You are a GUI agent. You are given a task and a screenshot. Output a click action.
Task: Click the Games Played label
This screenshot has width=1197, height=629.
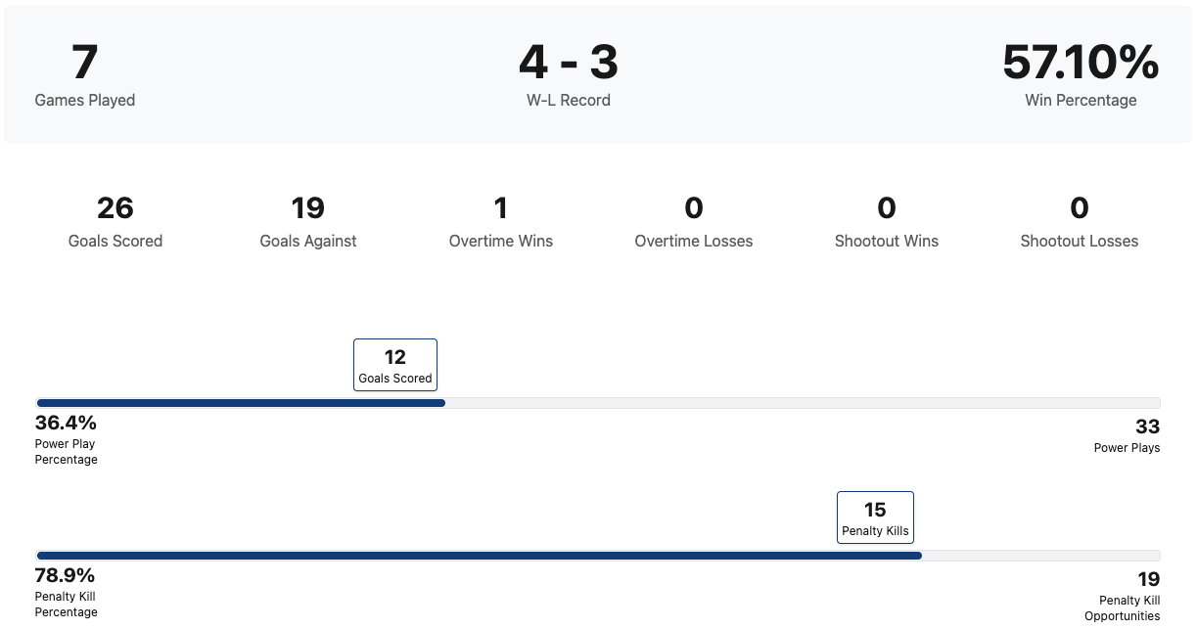tap(85, 100)
